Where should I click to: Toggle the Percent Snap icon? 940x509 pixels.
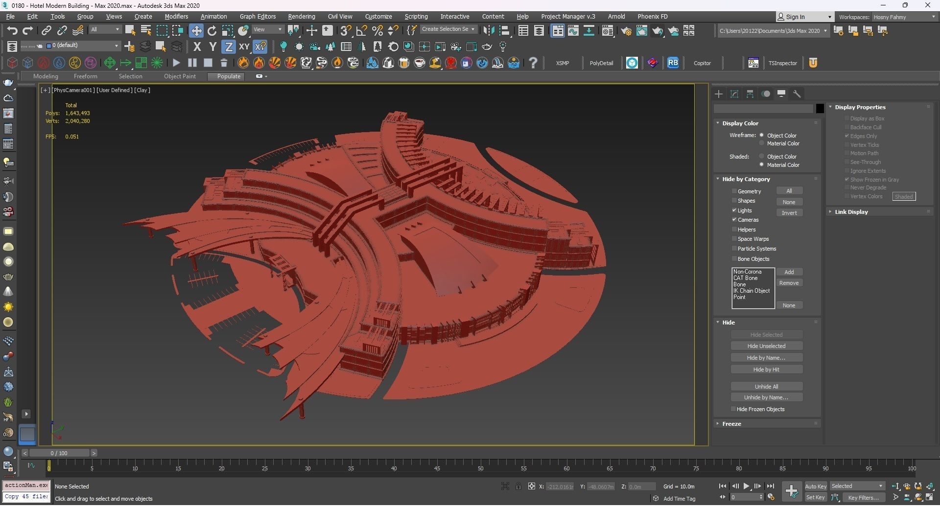(377, 31)
